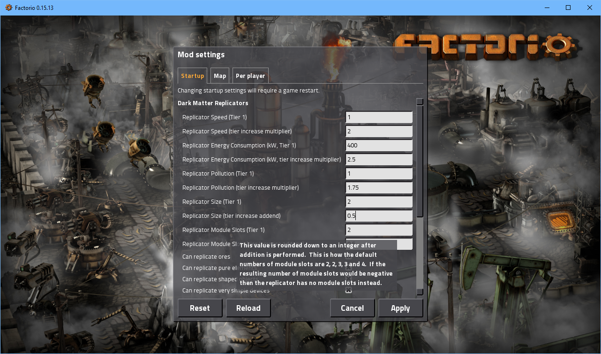Edit Energy Consumption tier multiplier field showing 2.5
The width and height of the screenshot is (601, 354).
pyautogui.click(x=379, y=160)
